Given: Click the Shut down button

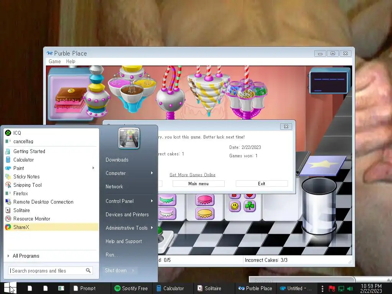Looking at the screenshot, I should point(116,271).
